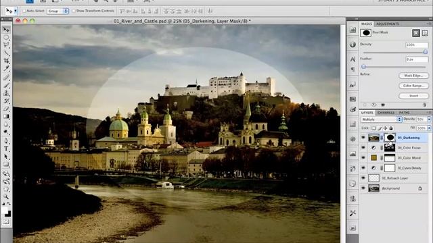The width and height of the screenshot is (433, 243).
Task: Select the Gradient tool
Action: tap(6, 117)
